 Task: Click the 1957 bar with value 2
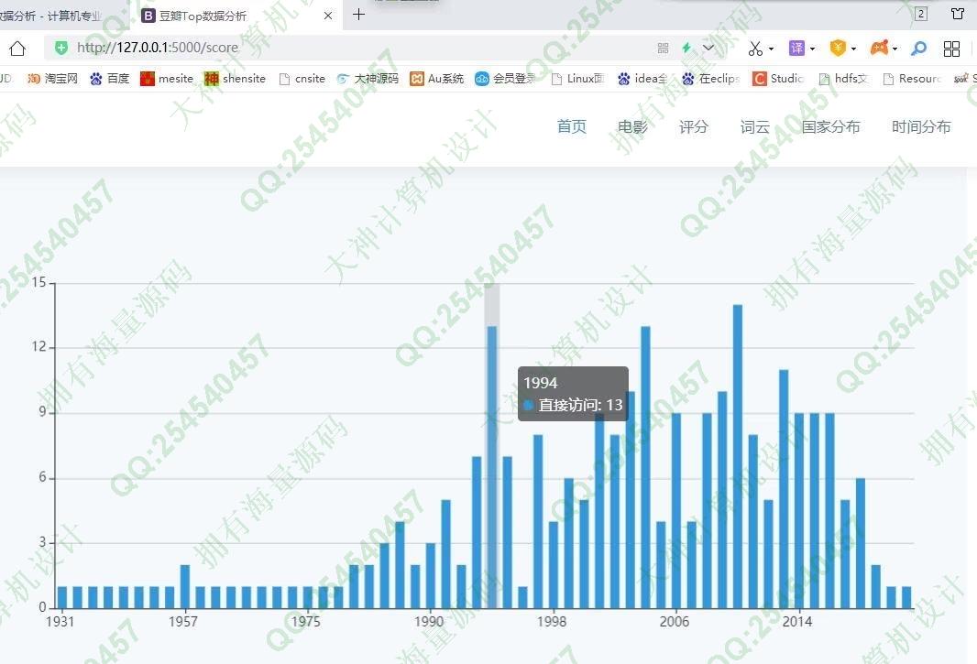coord(185,587)
